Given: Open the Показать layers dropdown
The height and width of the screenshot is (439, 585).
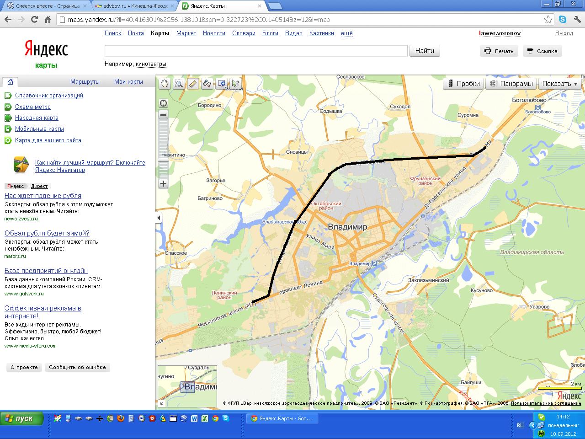Looking at the screenshot, I should pyautogui.click(x=560, y=84).
